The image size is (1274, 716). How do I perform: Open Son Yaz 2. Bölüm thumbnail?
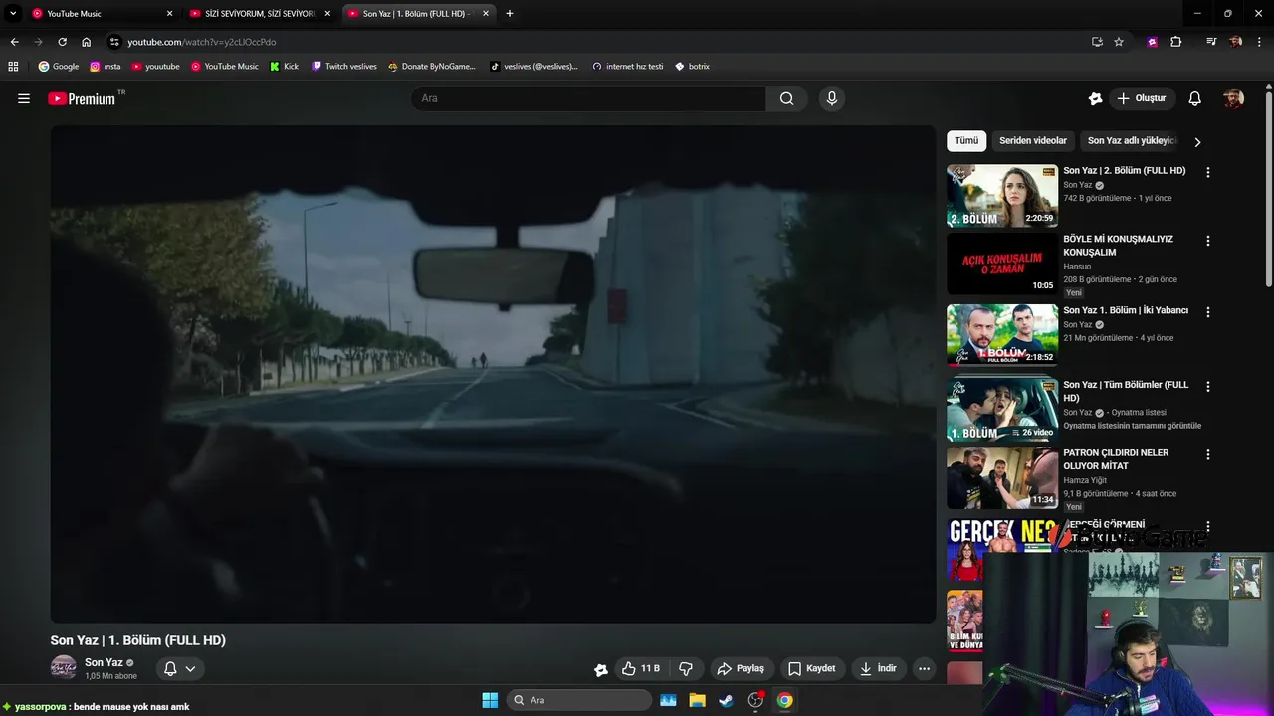click(1002, 196)
